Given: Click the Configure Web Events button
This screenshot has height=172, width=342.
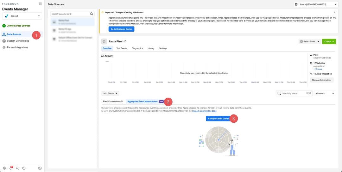Looking at the screenshot, I should 218,119.
